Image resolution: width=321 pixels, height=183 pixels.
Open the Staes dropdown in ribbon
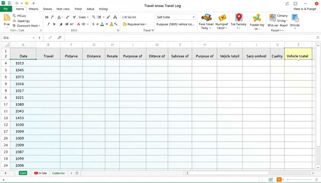(83, 17)
